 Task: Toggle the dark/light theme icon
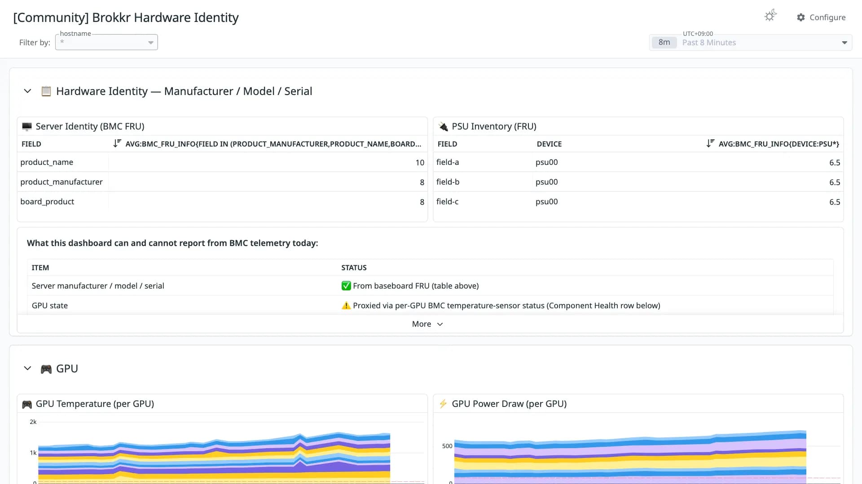coord(770,16)
